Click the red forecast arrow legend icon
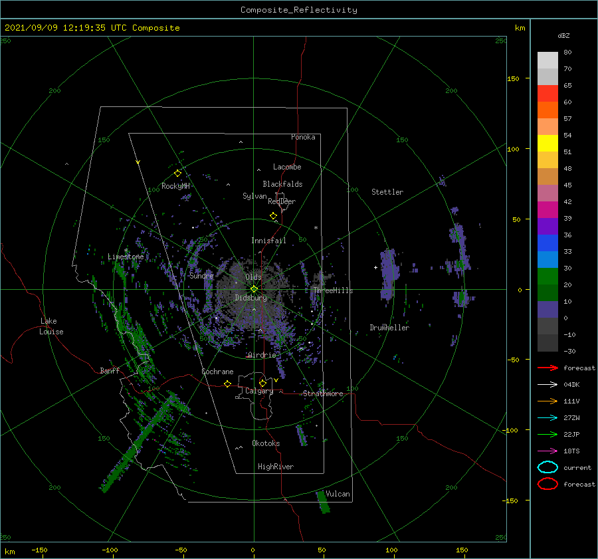The image size is (598, 559). (548, 368)
